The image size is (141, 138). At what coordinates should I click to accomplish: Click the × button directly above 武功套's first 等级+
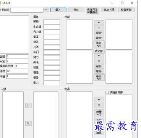pyautogui.click(x=99, y=28)
